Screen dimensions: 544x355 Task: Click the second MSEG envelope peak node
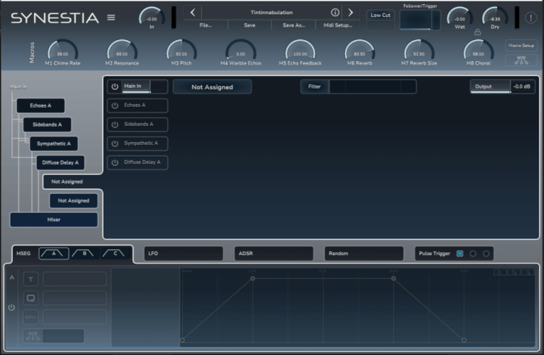pos(394,279)
